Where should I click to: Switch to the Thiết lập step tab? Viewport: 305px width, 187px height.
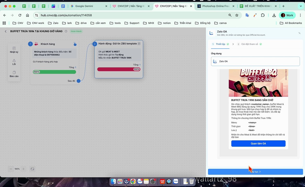(x=220, y=44)
